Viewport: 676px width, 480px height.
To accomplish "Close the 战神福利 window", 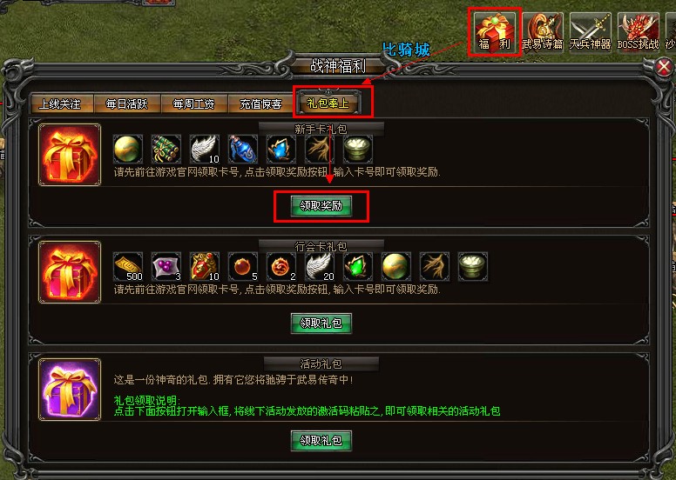I will [x=664, y=67].
